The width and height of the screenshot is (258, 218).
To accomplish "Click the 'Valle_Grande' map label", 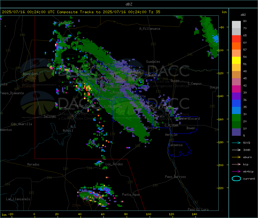I will click(85, 105).
